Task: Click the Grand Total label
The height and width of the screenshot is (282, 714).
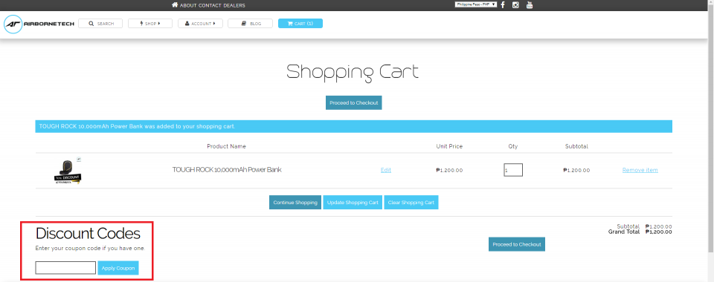Action: 624,232
